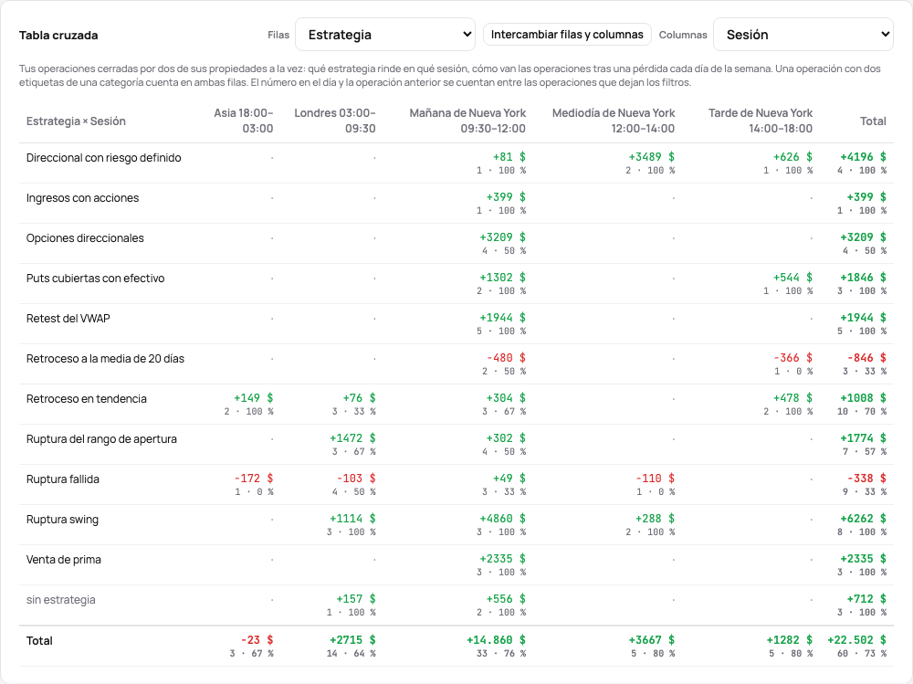This screenshot has height=684, width=913.
Task: Click the 'Ruptura swing' row label
Action: coord(62,520)
